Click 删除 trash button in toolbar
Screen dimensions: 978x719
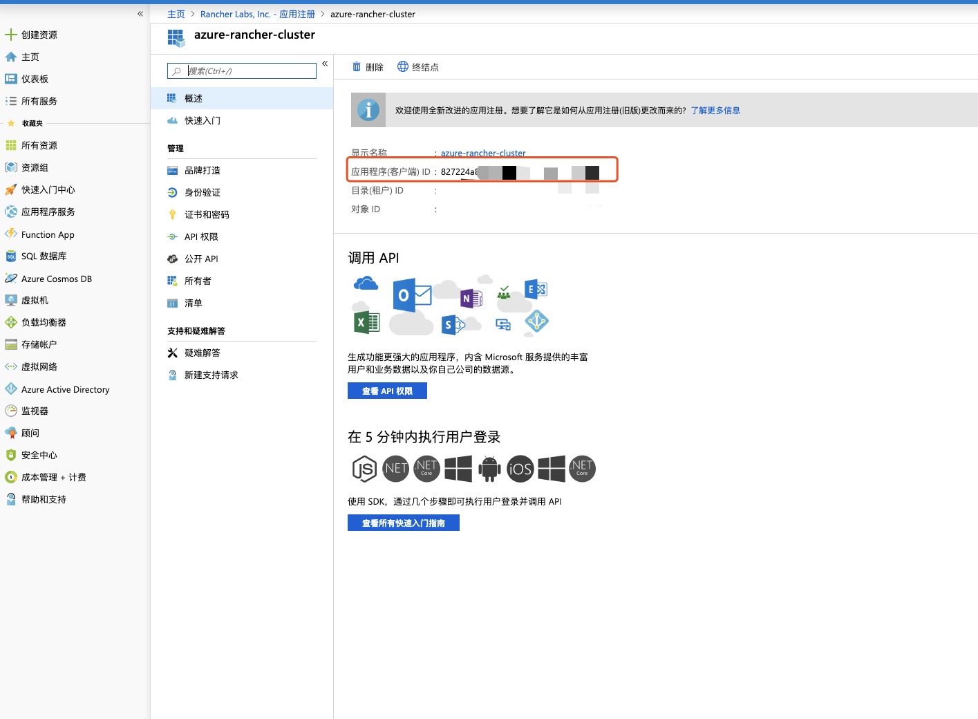click(368, 67)
